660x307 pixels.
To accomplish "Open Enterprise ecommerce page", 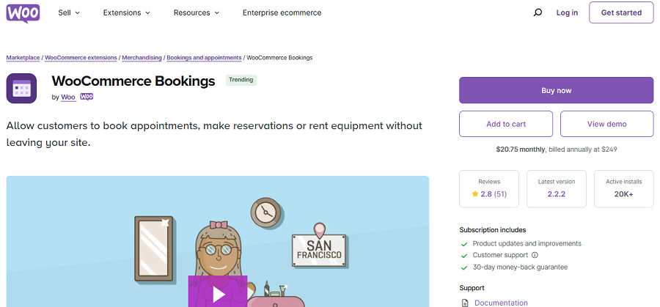I will 282,12.
